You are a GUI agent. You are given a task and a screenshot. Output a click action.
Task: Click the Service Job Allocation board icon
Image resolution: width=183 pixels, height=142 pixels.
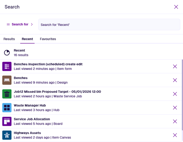click(x=7, y=121)
